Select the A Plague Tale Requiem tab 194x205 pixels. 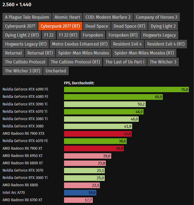click(x=27, y=17)
